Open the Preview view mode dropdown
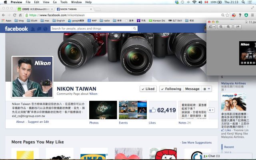This screenshot has height=160, width=256. click(212, 27)
